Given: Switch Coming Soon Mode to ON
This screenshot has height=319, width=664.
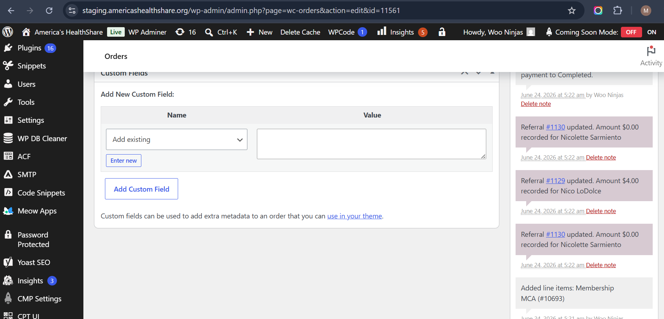Looking at the screenshot, I should [652, 32].
